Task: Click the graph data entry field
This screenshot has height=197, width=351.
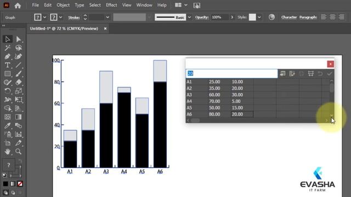Action: pos(231,73)
